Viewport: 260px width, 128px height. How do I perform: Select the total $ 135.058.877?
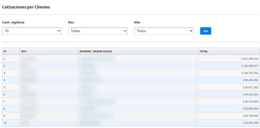pyautogui.click(x=249, y=66)
